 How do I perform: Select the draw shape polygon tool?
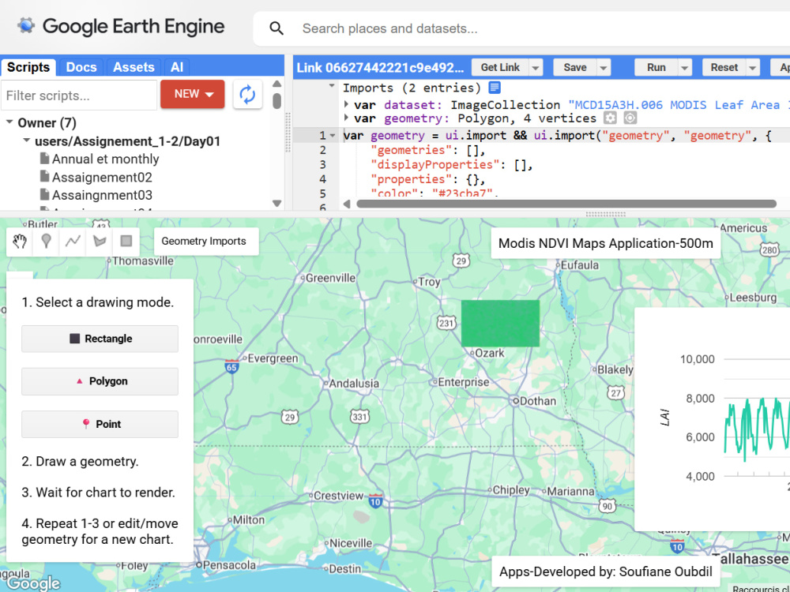pos(100,241)
